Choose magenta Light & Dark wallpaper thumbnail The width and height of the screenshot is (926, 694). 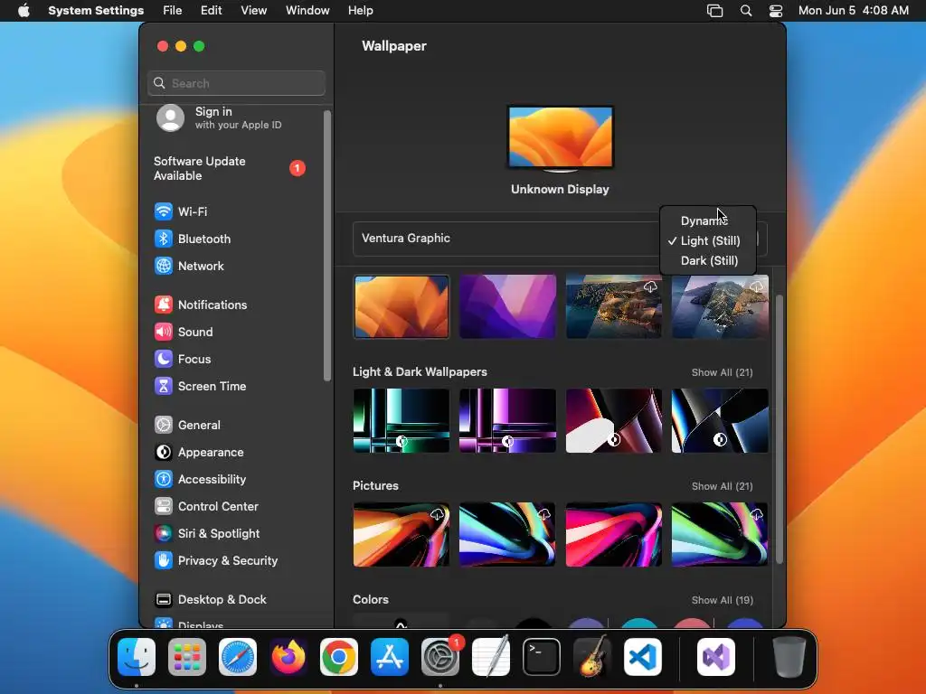point(507,421)
